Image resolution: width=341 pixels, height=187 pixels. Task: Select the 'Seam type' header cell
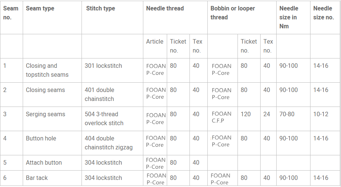(x=52, y=18)
